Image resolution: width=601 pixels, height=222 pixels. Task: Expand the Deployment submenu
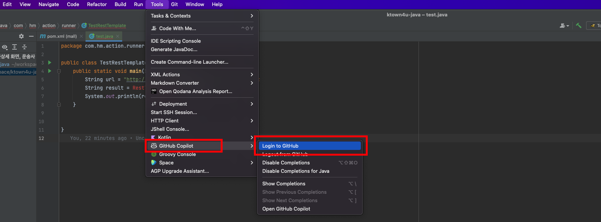pos(202,104)
